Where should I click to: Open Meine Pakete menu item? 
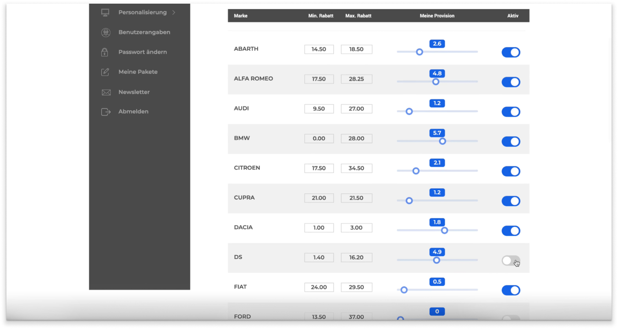coord(138,72)
